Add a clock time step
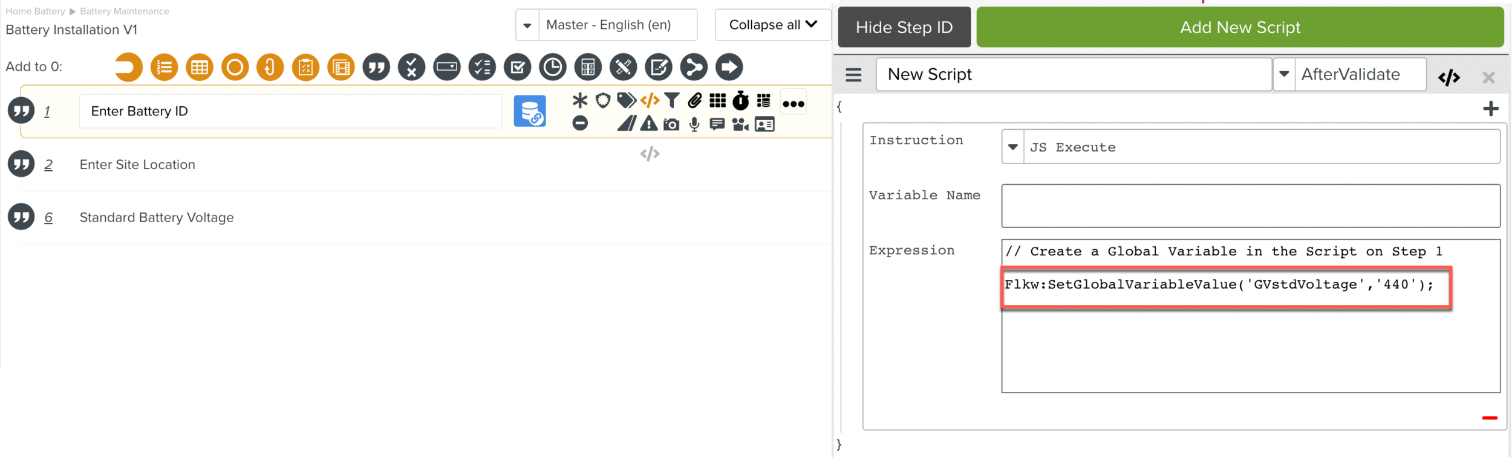This screenshot has width=1512, height=457. pos(553,67)
